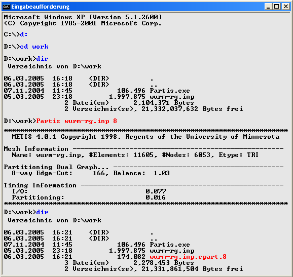Click the Microsoft Windows XP version line
Image resolution: width=293 pixels, height=277 pixels.
point(83,17)
